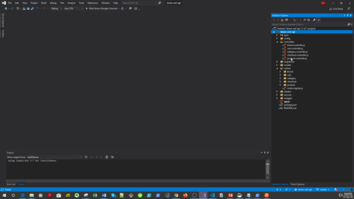Screen dimensions: 354x199
Task: Click the Home icon in Solution Explorer toolbar
Action: 282,20
